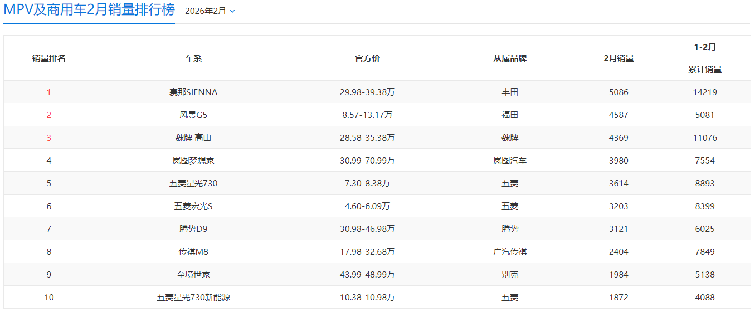The height and width of the screenshot is (312, 755).
Task: Click the 五菱宏光S model name
Action: 193,206
